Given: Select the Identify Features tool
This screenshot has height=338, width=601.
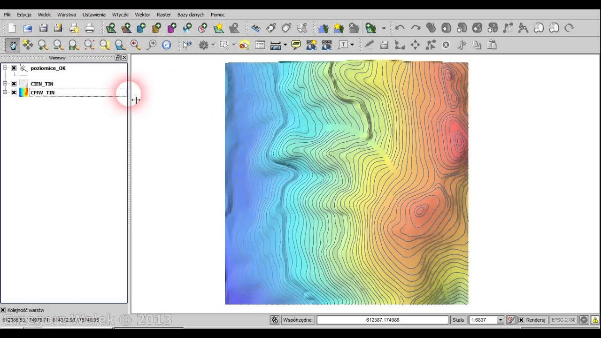Looking at the screenshot, I should point(187,45).
